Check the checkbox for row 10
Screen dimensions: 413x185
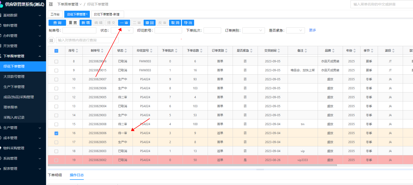point(56,80)
